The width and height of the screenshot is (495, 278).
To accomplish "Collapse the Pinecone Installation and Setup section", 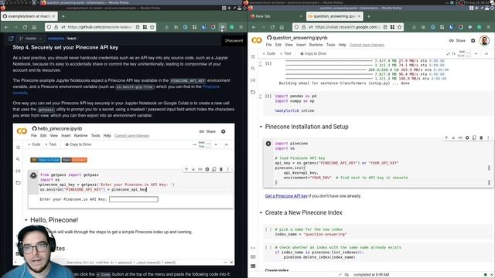I will click(x=261, y=127).
